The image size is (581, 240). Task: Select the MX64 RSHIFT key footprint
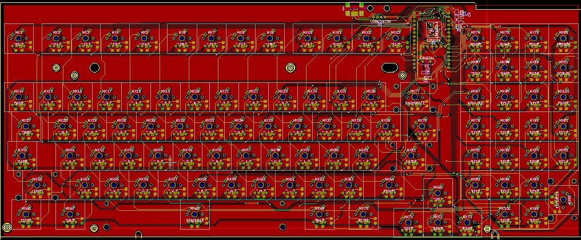point(389,186)
